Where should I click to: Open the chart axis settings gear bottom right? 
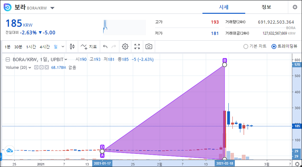coord(297,164)
